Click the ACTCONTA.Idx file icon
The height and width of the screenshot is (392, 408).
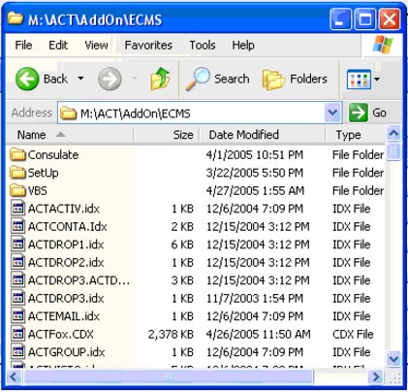pyautogui.click(x=17, y=226)
